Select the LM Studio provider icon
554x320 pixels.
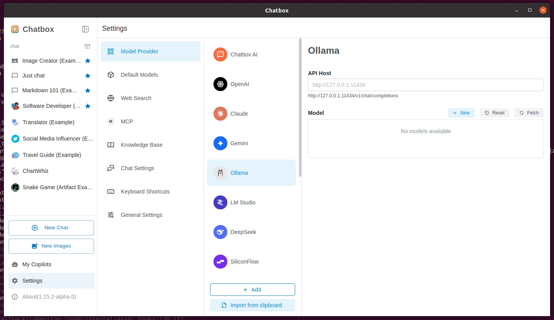(x=220, y=202)
